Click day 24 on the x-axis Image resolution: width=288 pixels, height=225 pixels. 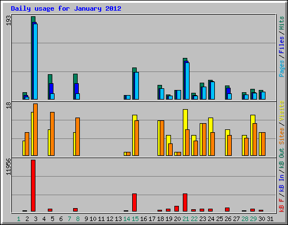pyautogui.click(x=211, y=219)
